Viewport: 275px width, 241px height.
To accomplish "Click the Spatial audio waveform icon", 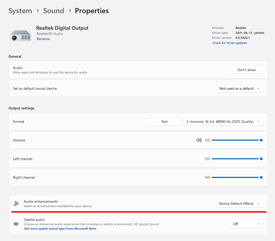I will tap(16, 224).
